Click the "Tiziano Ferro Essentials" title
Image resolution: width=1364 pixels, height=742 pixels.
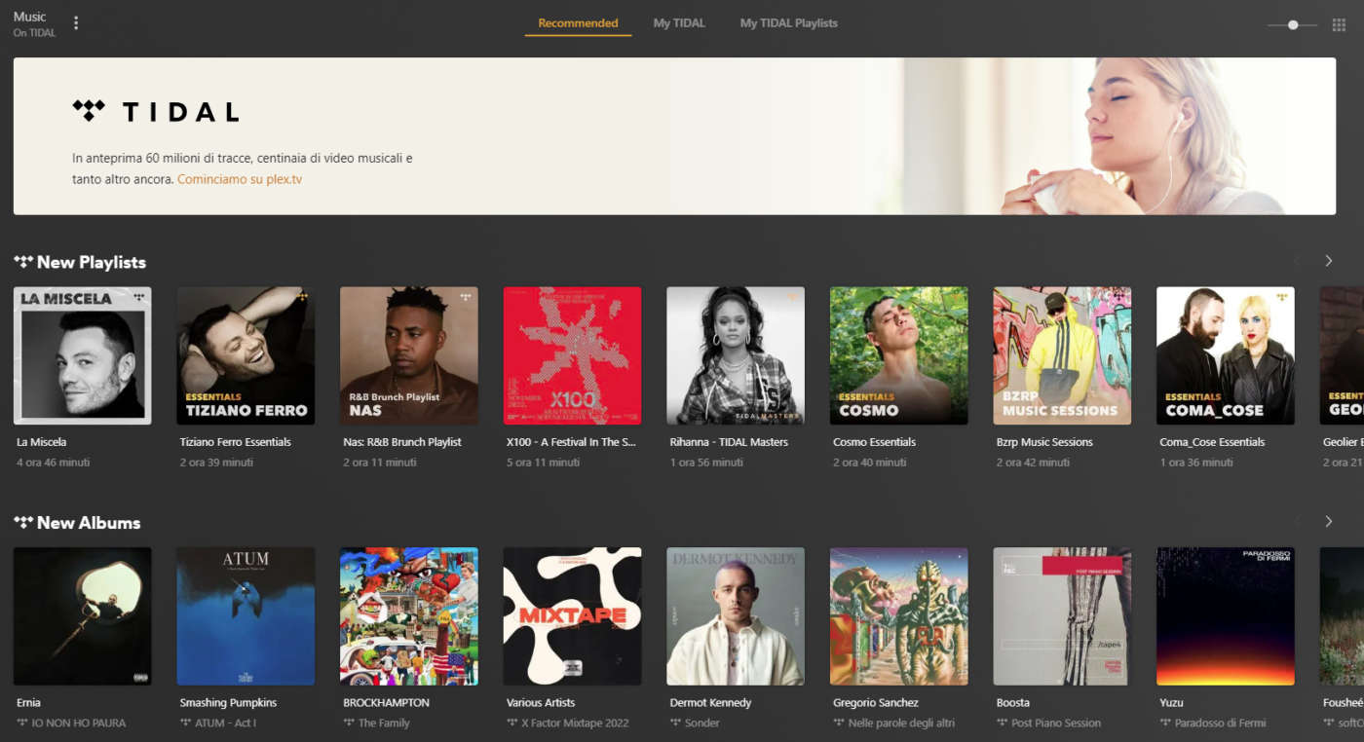[x=236, y=442]
